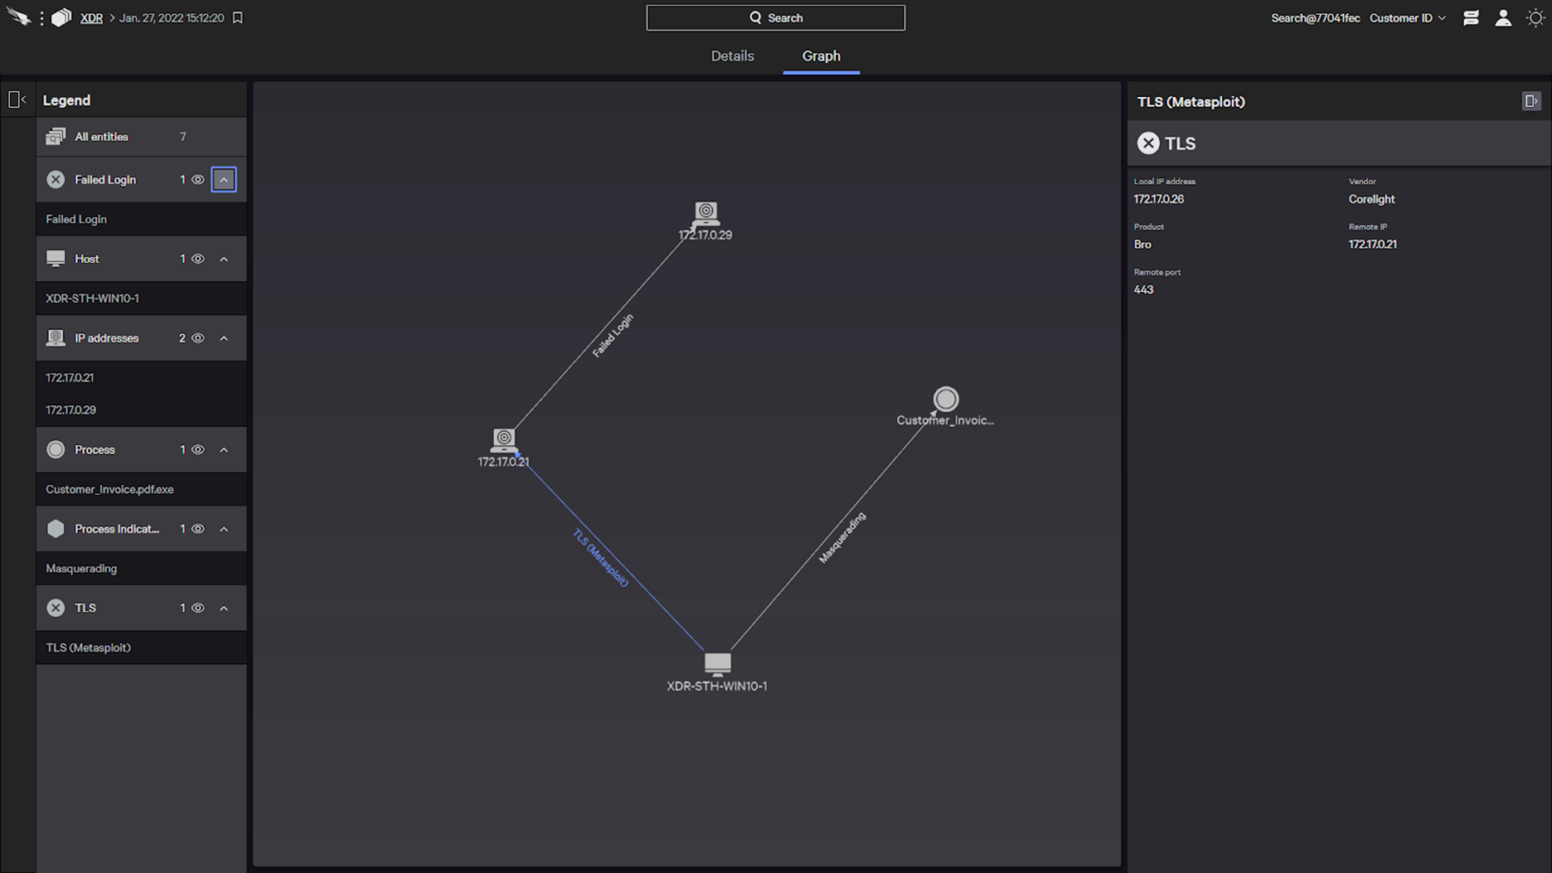Click the CrowdStrike falcon logo icon
The width and height of the screenshot is (1552, 873).
[x=19, y=17]
